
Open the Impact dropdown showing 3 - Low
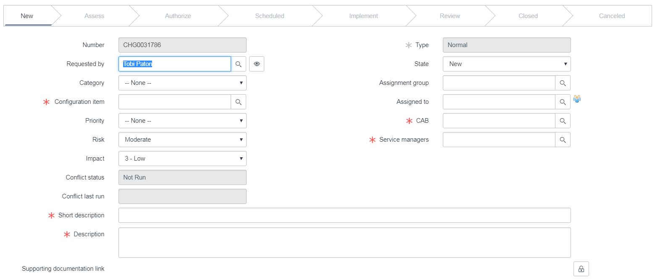pos(182,158)
